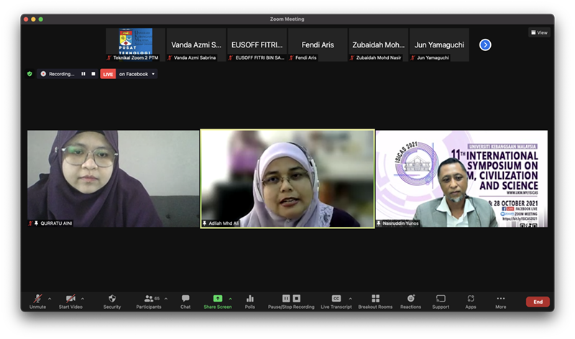Expand audio options arrow beside Unmute
The image size is (575, 339).
tap(50, 298)
